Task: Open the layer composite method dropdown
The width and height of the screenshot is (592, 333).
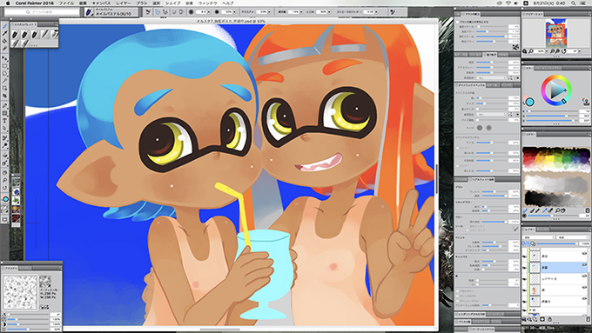Action: (x=537, y=237)
